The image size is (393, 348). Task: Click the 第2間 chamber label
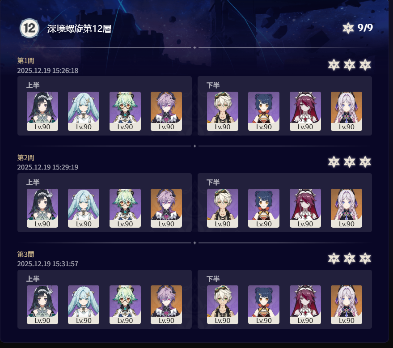click(25, 157)
